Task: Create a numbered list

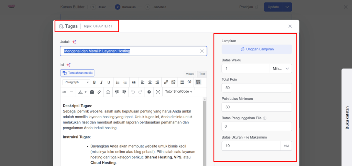Action: [x=125, y=82]
